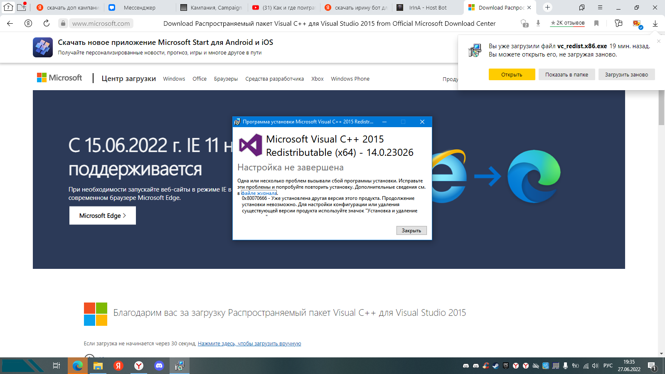Switch the РУС input language indicator

pos(608,366)
